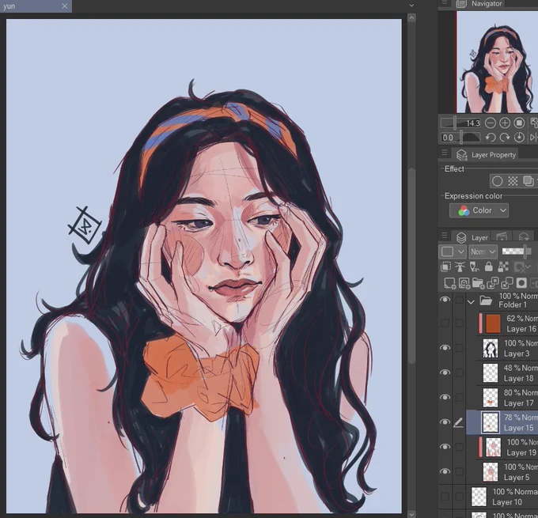Apply the Border effect in Layer Property

pos(497,181)
